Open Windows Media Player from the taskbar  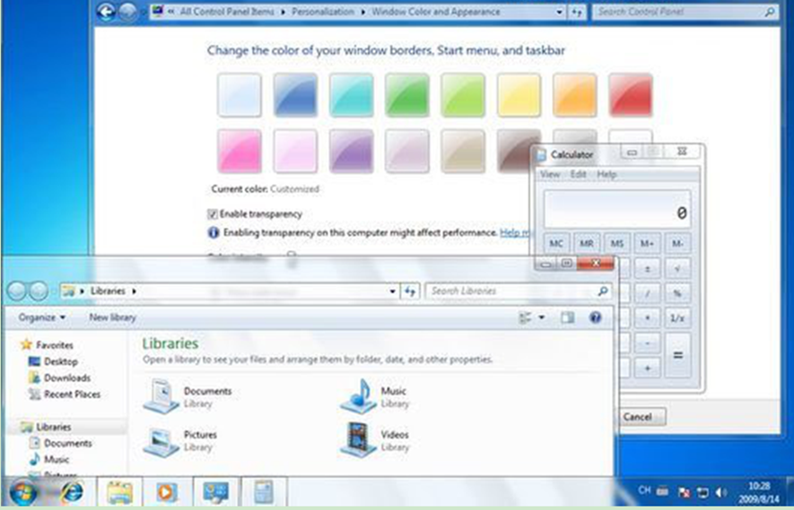tap(165, 492)
